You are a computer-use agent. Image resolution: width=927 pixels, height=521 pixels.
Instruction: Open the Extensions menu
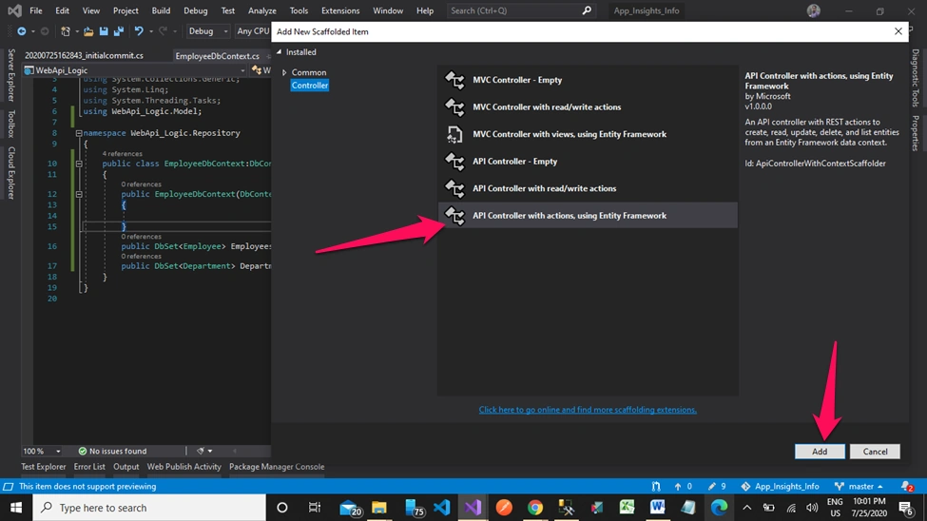point(340,10)
